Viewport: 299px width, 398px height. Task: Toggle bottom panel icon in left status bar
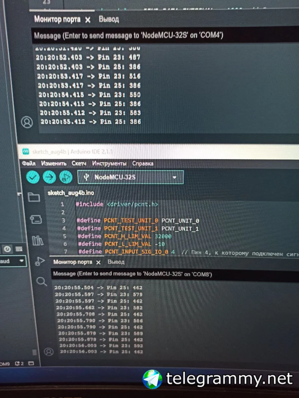click(31, 363)
